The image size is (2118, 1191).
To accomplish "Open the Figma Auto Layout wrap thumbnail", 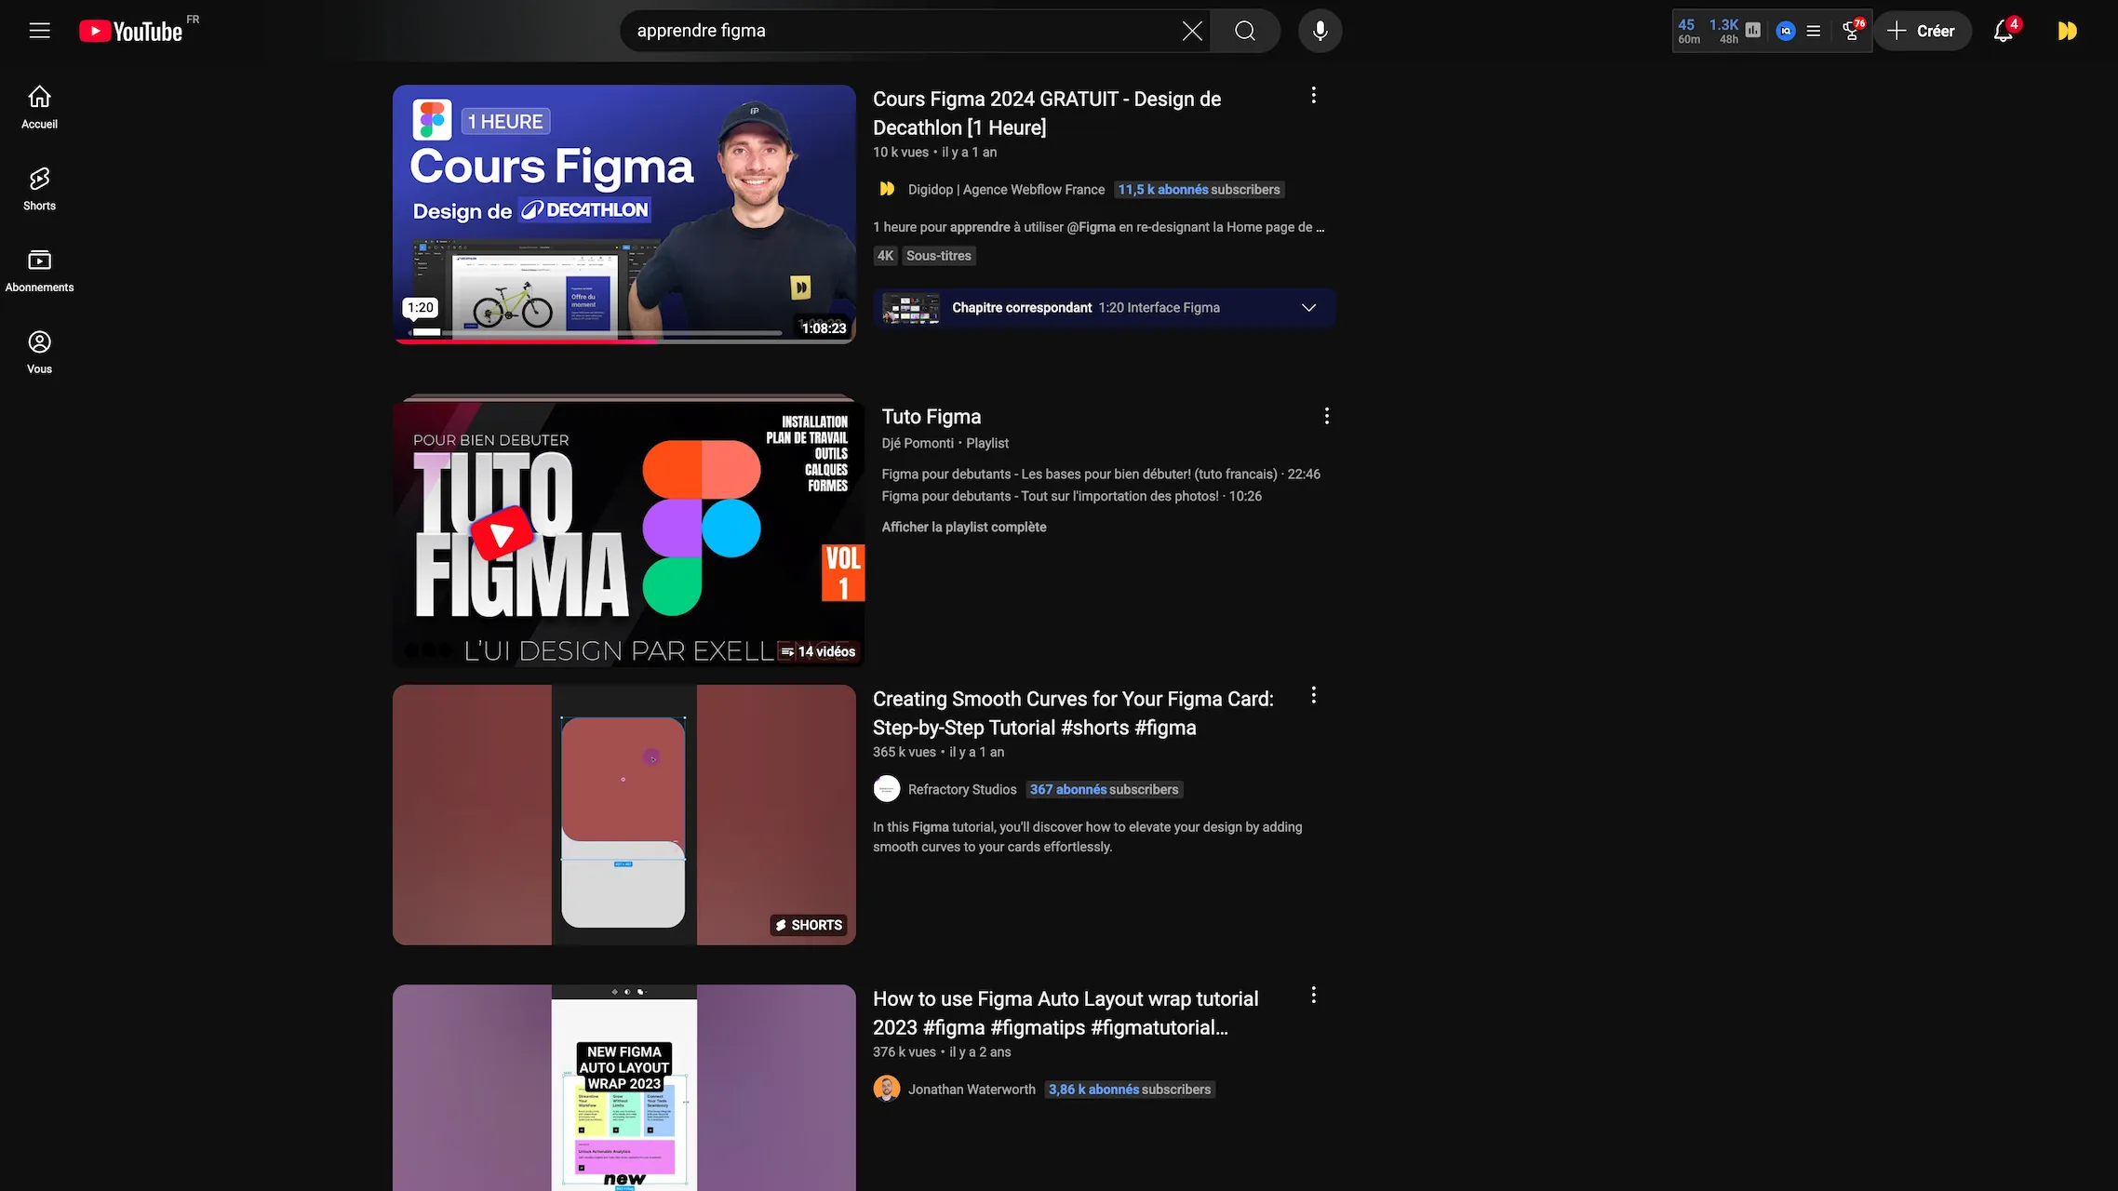I will pos(623,1088).
